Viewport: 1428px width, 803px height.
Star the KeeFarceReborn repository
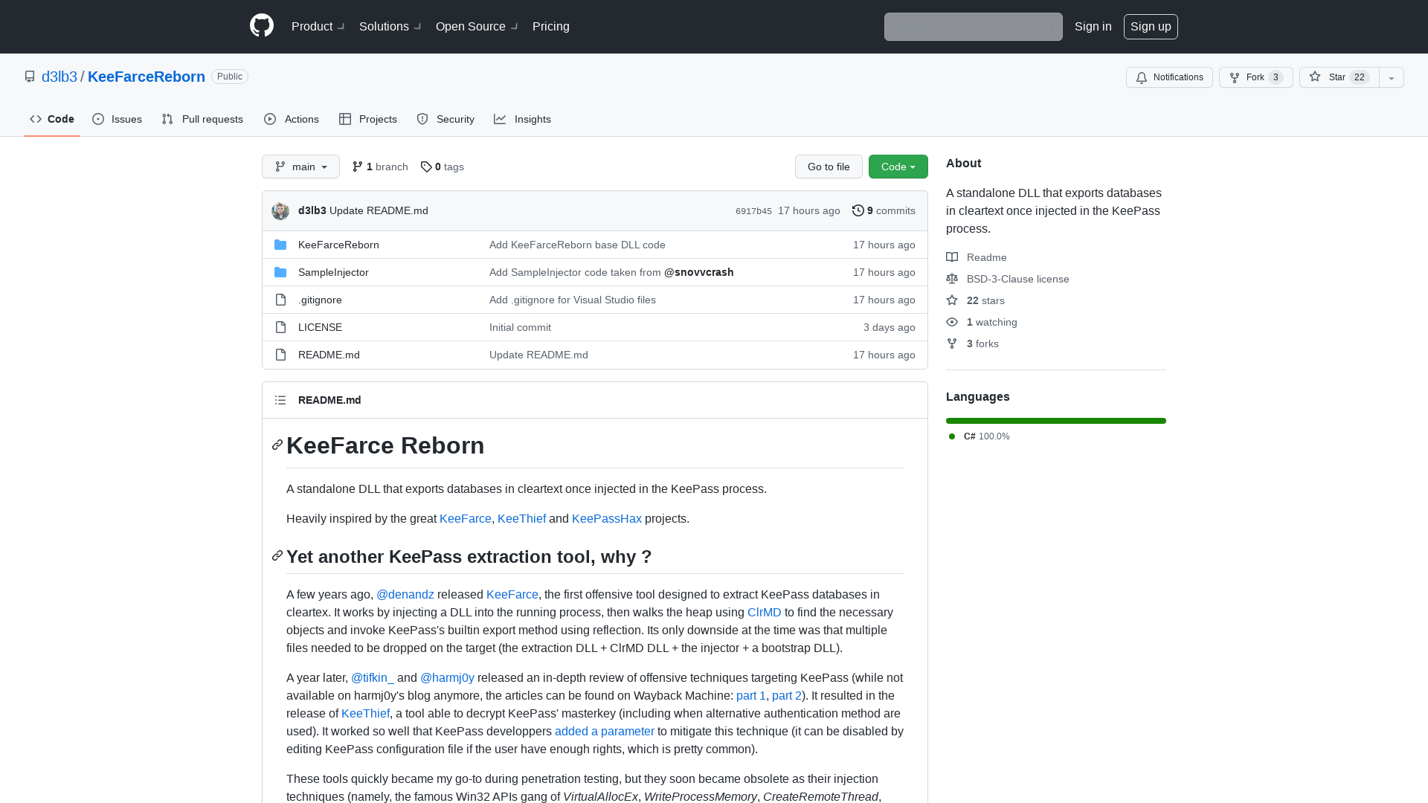pyautogui.click(x=1337, y=77)
